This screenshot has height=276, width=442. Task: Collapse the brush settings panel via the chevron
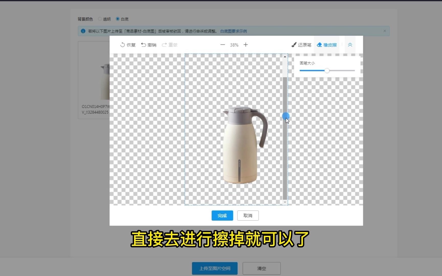point(350,45)
